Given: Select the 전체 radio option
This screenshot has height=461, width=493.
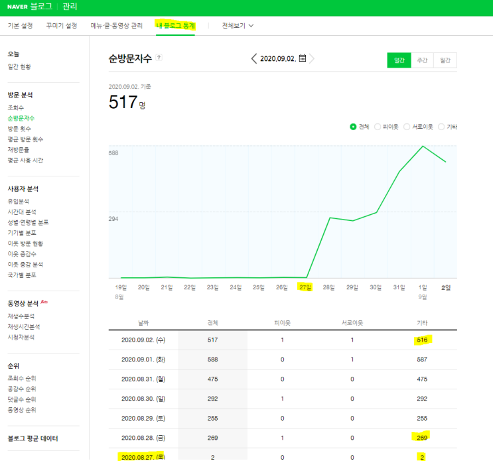Looking at the screenshot, I should (353, 127).
